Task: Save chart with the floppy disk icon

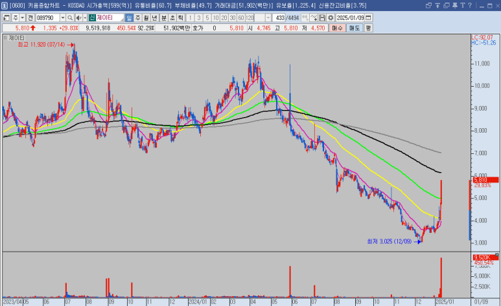Action: (322, 18)
